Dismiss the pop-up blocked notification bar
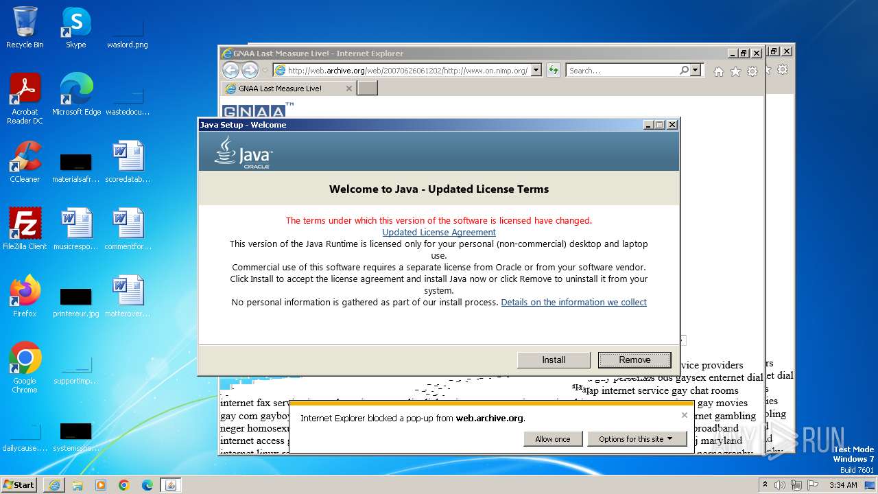Image resolution: width=878 pixels, height=494 pixels. 684,415
